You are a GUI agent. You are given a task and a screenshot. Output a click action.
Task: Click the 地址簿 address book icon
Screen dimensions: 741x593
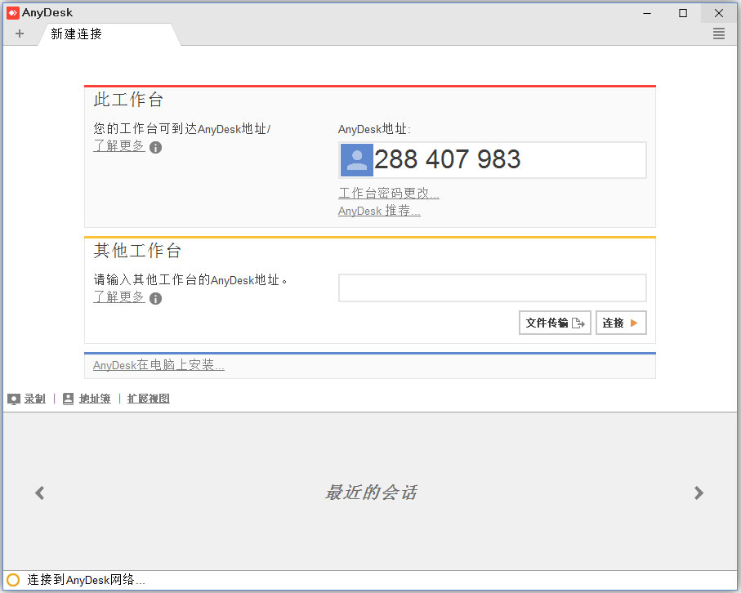pos(68,399)
